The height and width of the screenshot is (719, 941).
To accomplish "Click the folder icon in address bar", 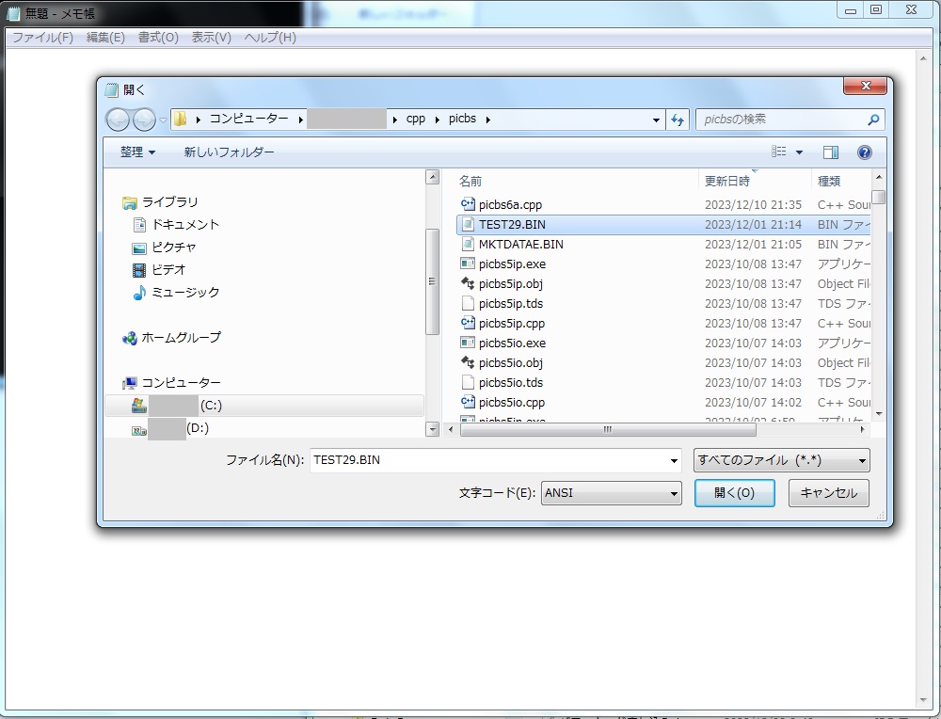I will point(180,119).
